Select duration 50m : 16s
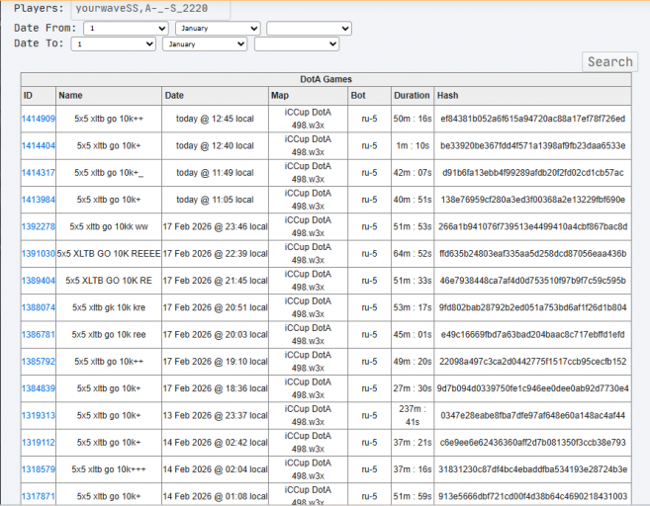 tap(412, 119)
